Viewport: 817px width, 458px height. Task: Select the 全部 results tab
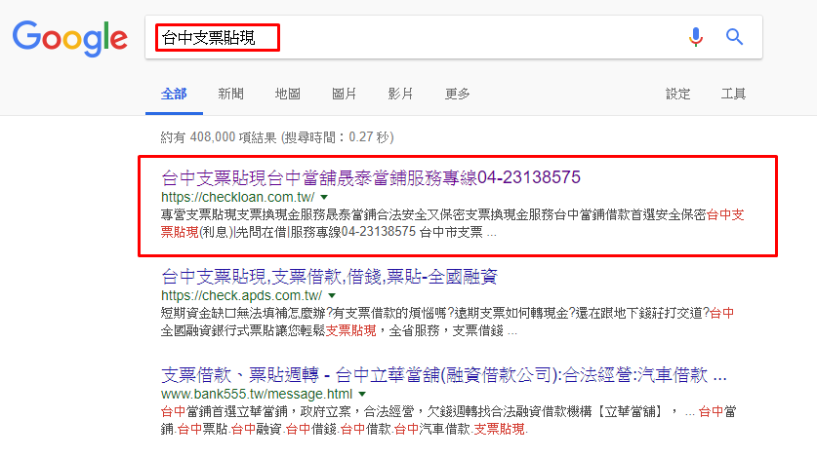point(174,94)
